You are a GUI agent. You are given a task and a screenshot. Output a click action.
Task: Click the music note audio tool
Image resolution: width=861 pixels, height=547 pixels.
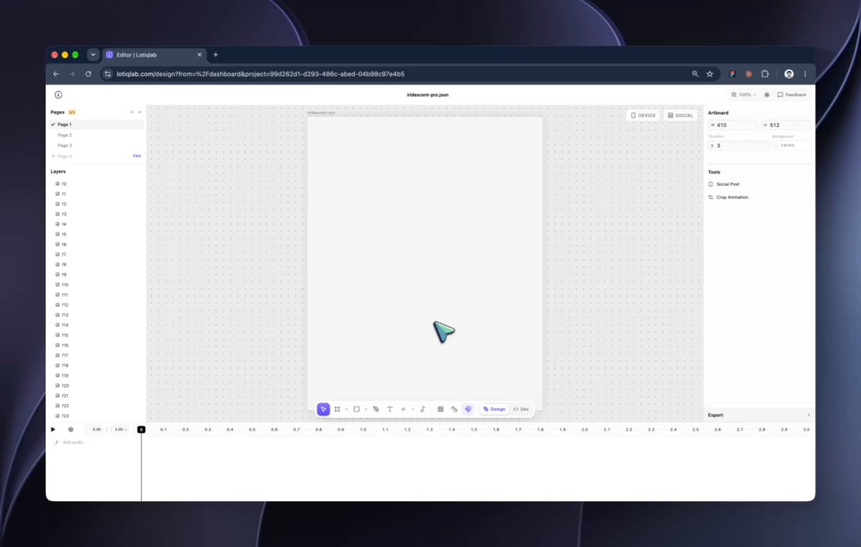click(423, 409)
